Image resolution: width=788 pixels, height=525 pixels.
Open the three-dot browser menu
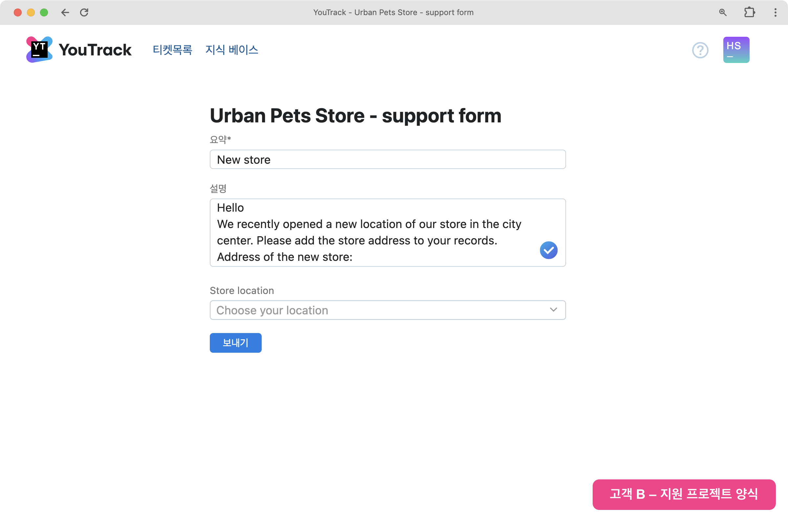(775, 12)
